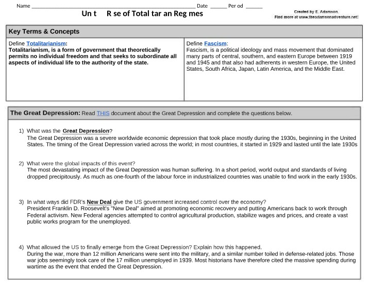Click the line 'public works program for the unemployed.'
This screenshot has width=368, height=285.
click(79, 221)
